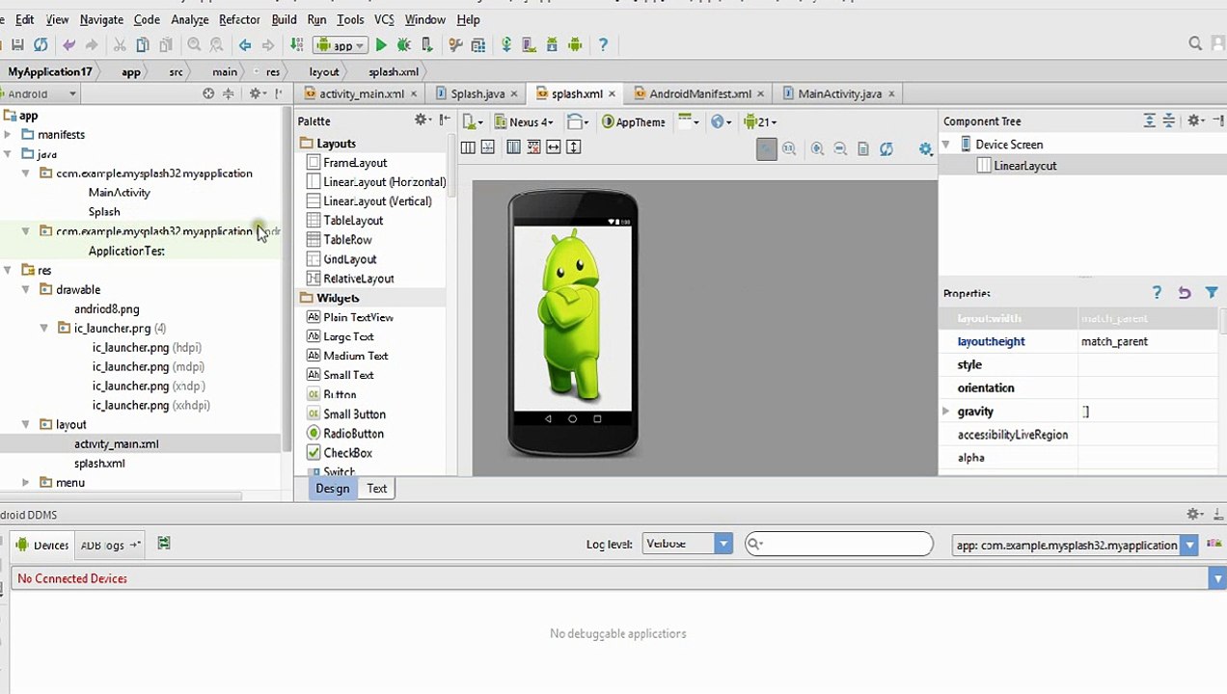
Task: Run the app with green play button
Action: 381,44
